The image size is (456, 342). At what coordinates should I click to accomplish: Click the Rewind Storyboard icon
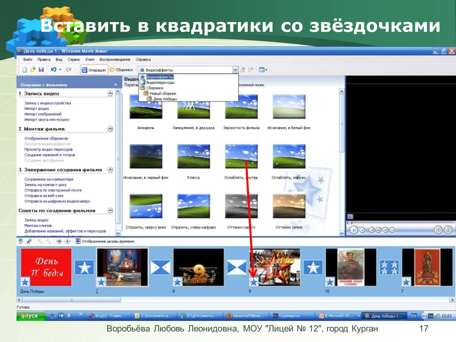click(59, 241)
